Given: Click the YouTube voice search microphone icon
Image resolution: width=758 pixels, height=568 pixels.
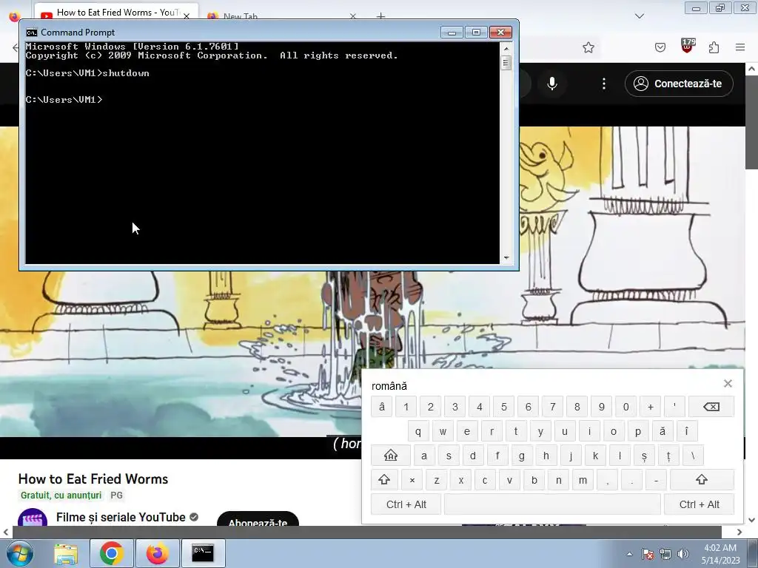Looking at the screenshot, I should tap(552, 84).
